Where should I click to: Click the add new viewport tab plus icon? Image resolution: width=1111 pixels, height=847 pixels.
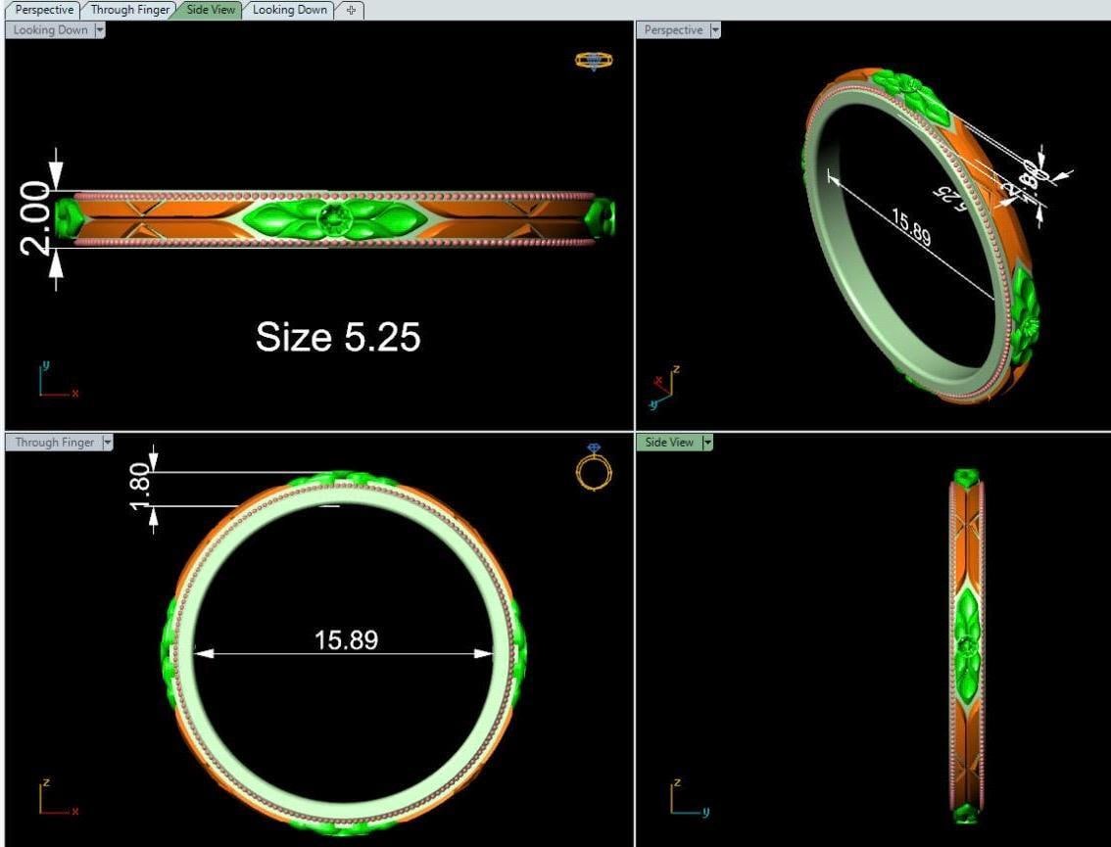[352, 10]
